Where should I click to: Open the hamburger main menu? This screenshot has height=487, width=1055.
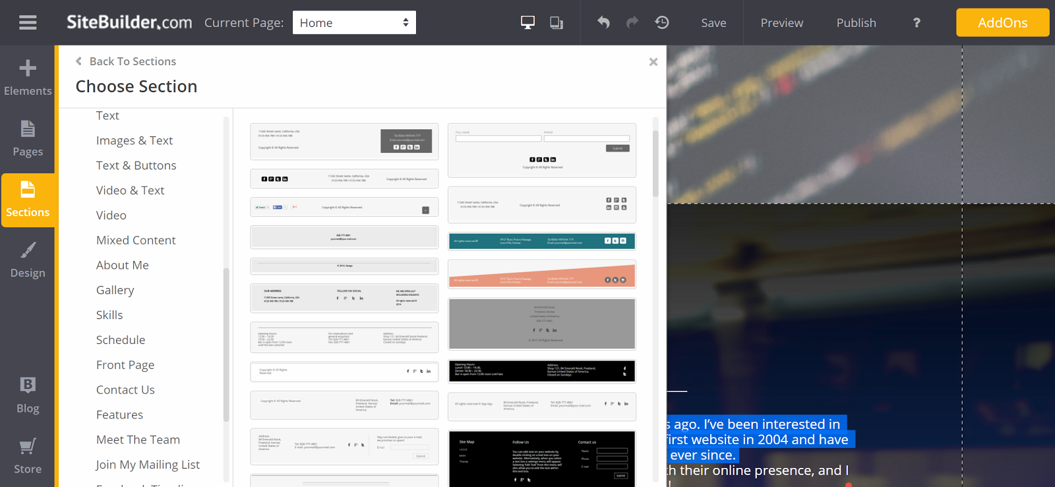28,22
